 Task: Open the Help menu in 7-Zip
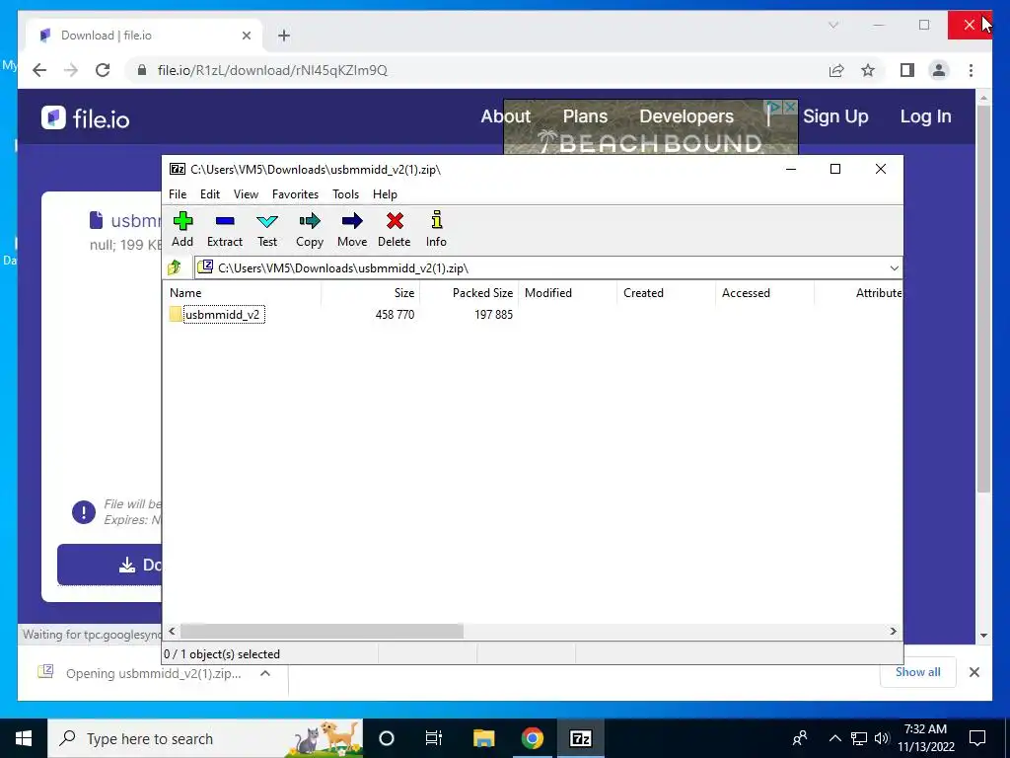385,194
